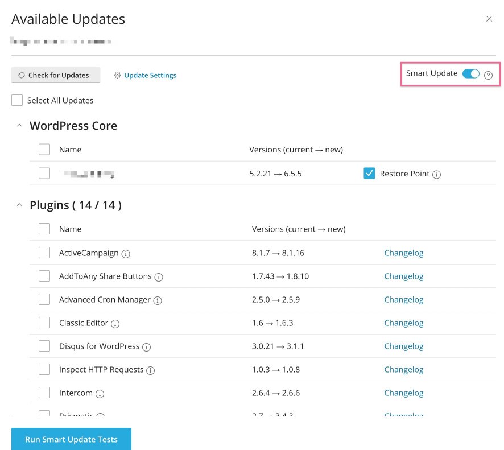504x450 pixels.
Task: Click the version text 2.6.4 → 2.6.6
Action: 276,393
